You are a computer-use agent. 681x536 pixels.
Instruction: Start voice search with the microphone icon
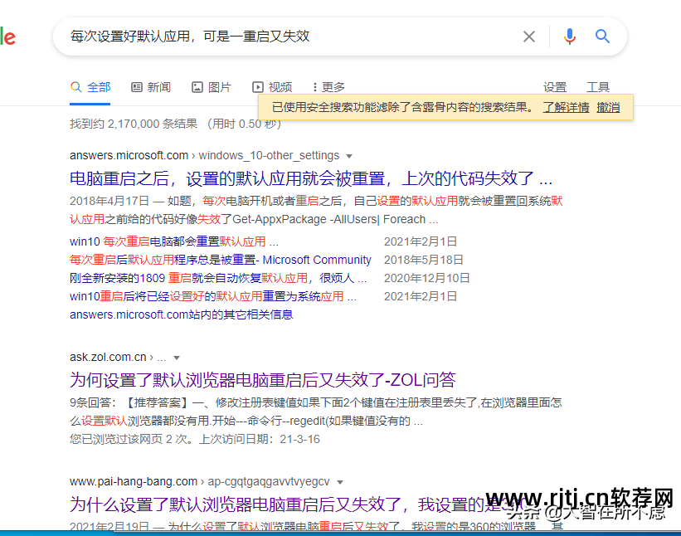[569, 37]
